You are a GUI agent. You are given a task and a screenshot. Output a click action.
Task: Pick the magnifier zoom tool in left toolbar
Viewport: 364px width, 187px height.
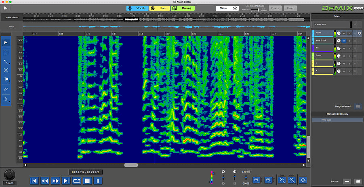6,99
